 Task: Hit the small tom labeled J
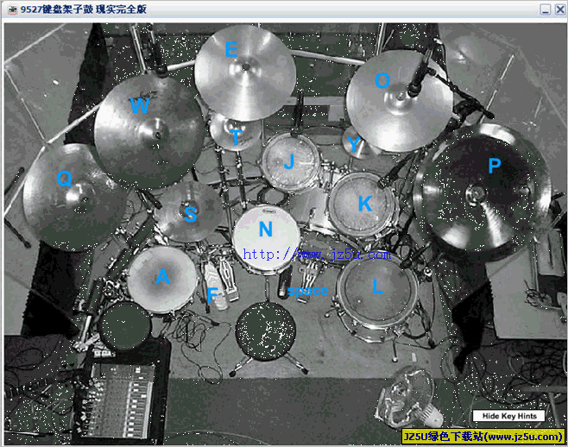coord(291,162)
